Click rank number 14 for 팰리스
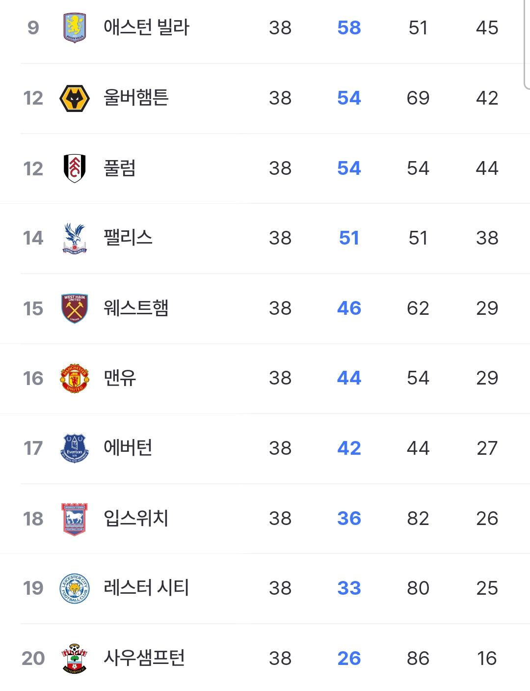This screenshot has height=691, width=530. coord(33,238)
